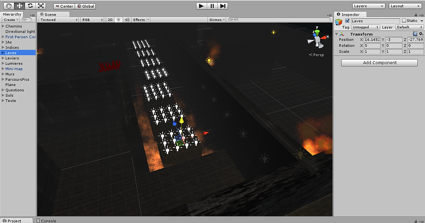Expand the Laves object
The width and height of the screenshot is (425, 223).
[x=3, y=53]
